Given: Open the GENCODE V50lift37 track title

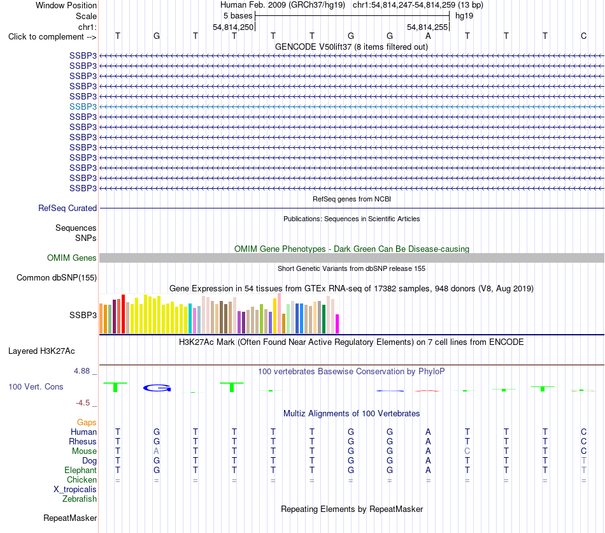Looking at the screenshot, I should 351,47.
